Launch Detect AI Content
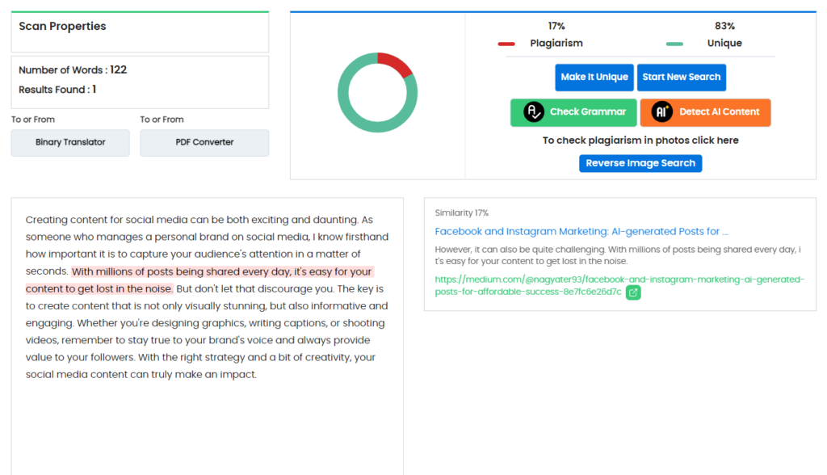827x475 pixels. (x=705, y=112)
